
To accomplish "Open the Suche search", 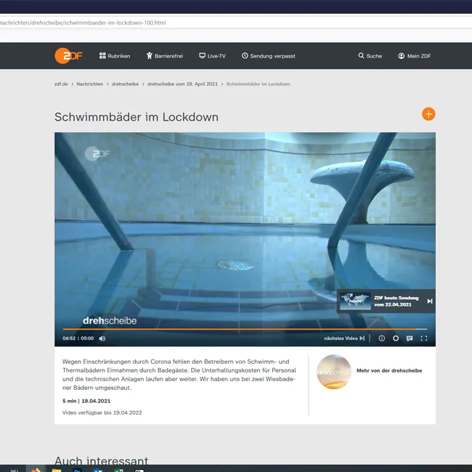I will pos(370,56).
